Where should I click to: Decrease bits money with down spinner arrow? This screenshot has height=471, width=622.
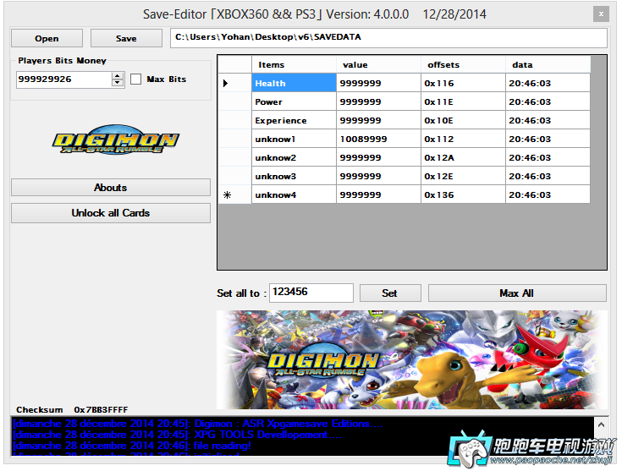pos(118,83)
